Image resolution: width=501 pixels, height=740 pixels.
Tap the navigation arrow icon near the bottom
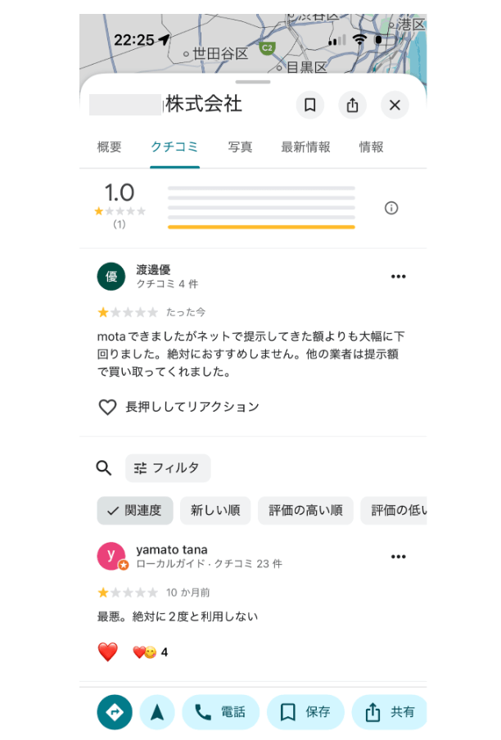point(157,712)
